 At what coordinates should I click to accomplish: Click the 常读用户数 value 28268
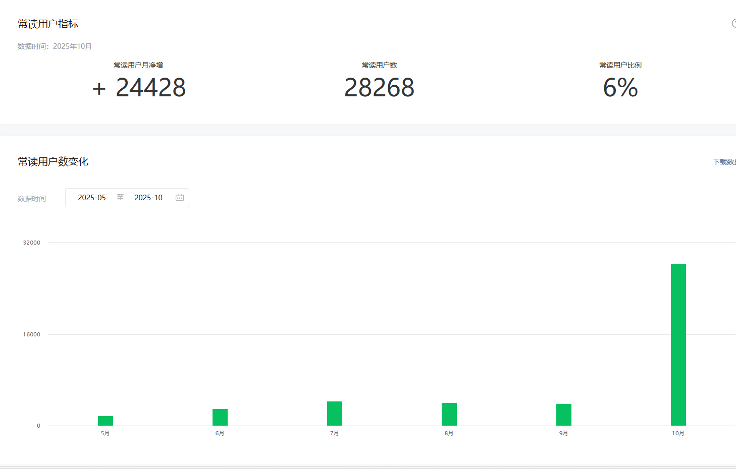379,88
